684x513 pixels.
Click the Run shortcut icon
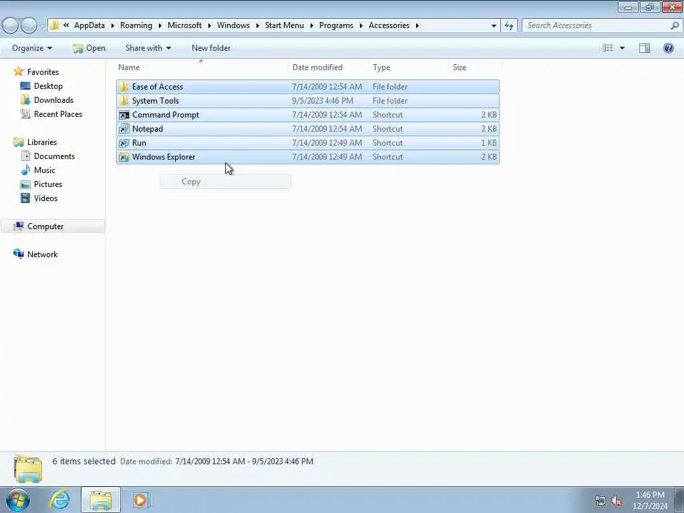124,143
